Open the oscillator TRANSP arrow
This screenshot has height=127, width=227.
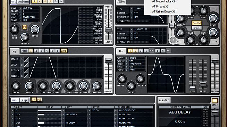coord(20,11)
